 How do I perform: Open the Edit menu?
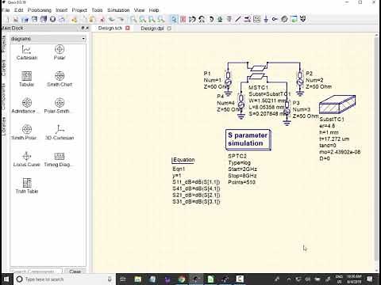point(18,10)
